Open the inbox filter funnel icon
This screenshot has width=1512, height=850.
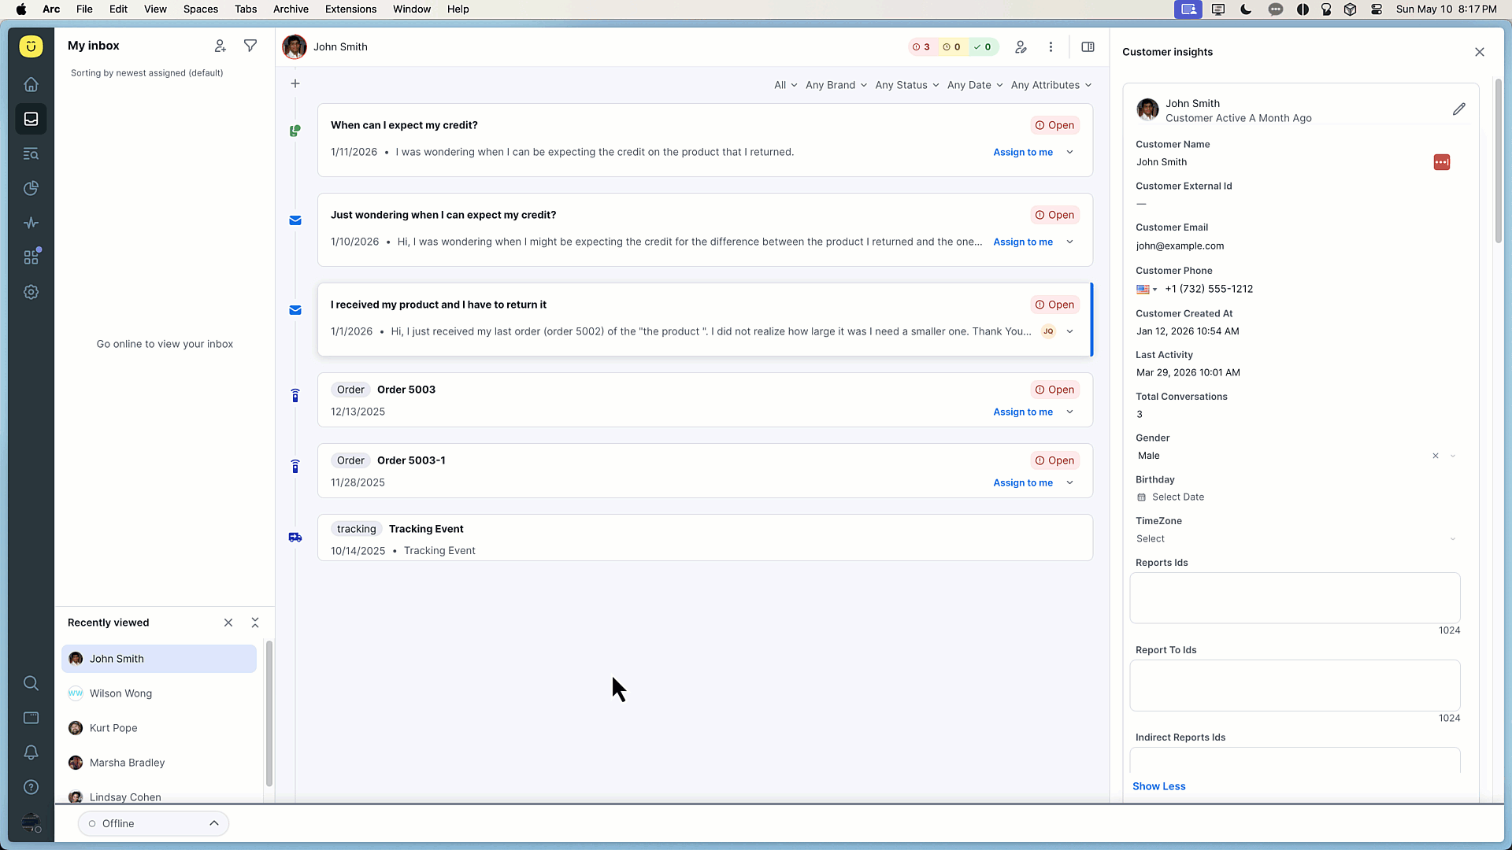coord(250,46)
